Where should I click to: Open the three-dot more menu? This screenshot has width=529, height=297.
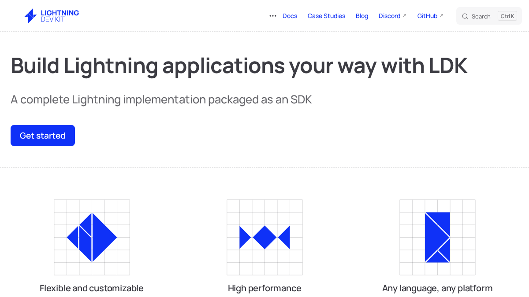(273, 16)
